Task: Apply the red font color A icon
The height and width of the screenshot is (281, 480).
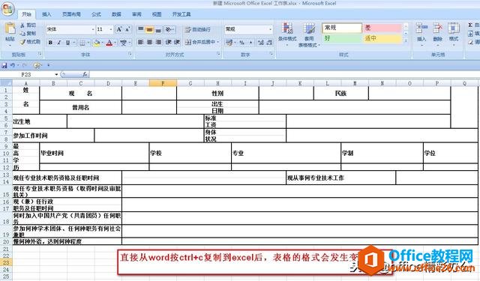Action: (x=109, y=43)
